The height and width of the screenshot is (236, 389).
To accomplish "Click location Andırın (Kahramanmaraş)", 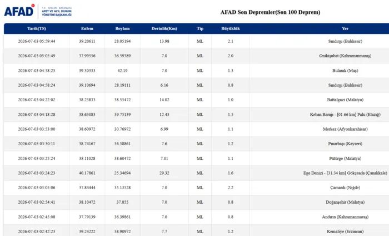I will click(345, 217).
